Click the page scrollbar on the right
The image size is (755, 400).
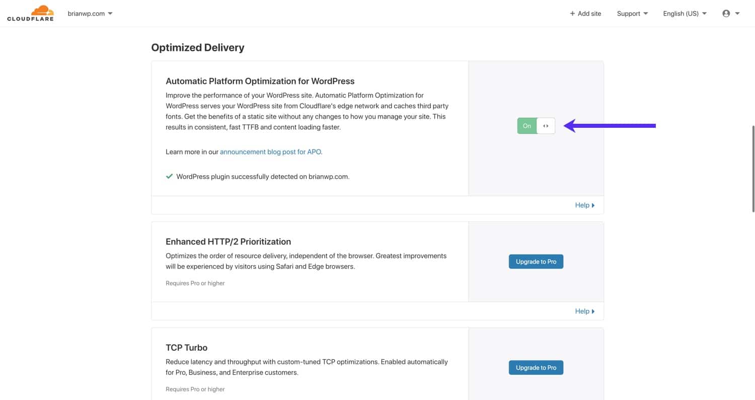(x=752, y=166)
